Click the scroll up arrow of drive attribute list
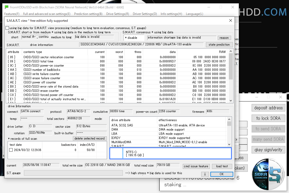Image resolution: width=289 pixels, height=193 pixels. pos(229,119)
